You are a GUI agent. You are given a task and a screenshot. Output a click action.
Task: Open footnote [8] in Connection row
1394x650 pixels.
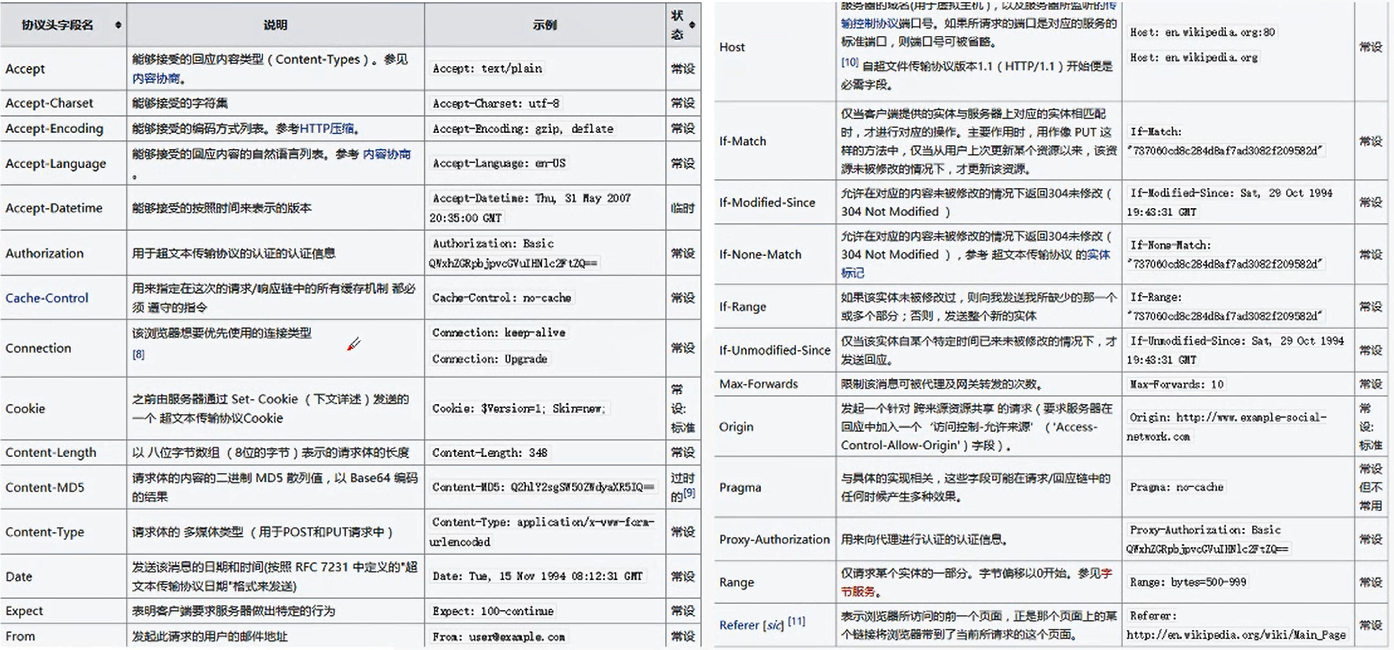pos(138,354)
